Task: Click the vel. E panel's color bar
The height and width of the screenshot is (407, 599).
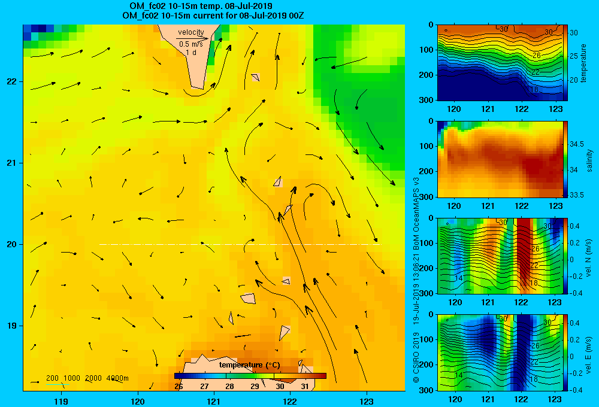Action: (x=565, y=353)
